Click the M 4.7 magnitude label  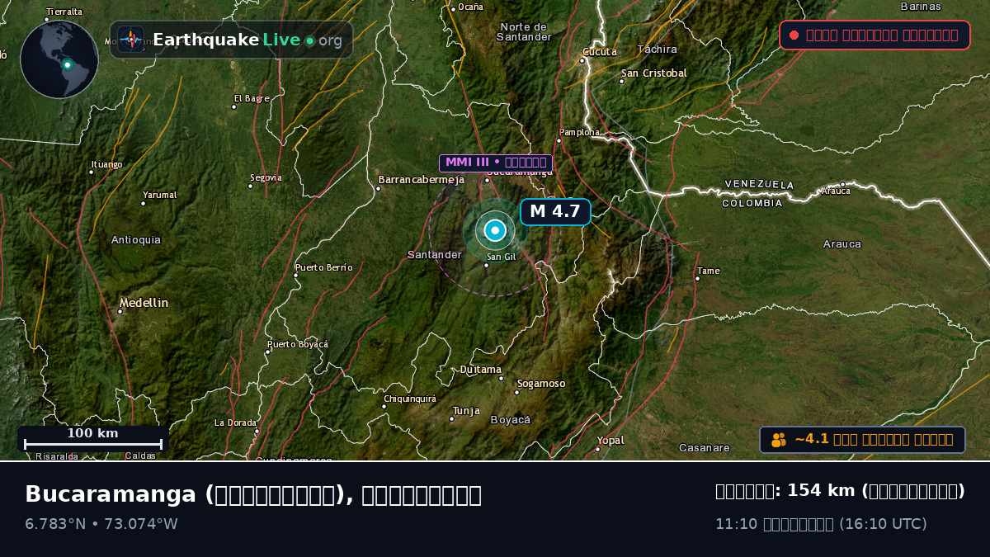[x=555, y=211]
